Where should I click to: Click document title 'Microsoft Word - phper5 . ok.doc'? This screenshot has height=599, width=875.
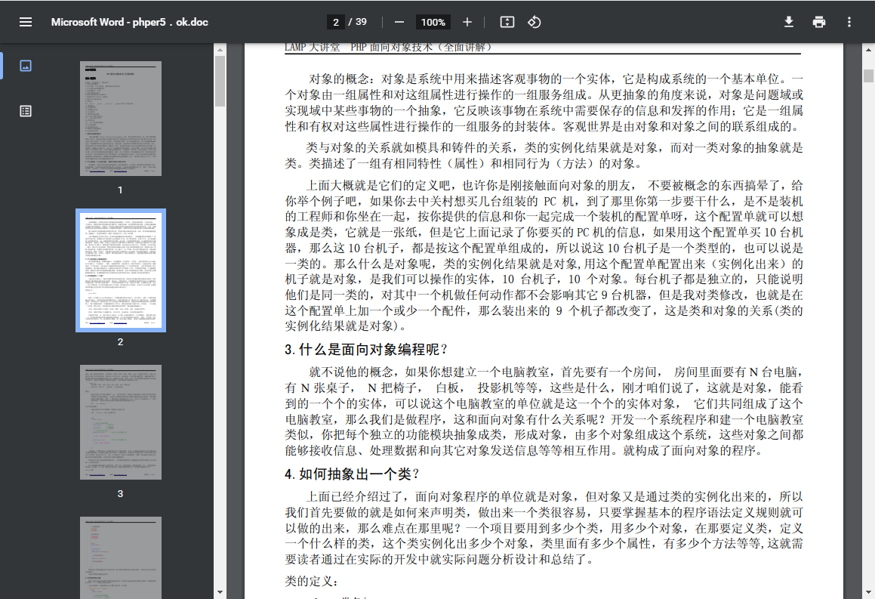point(129,23)
